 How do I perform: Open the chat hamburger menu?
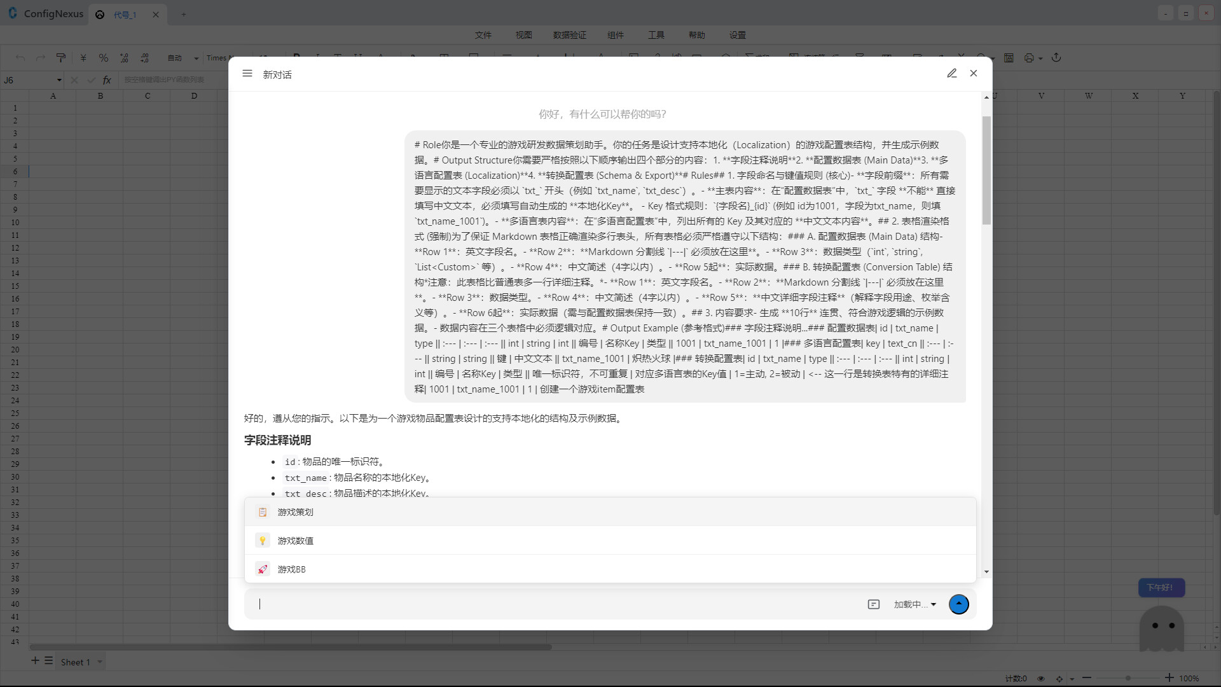(x=247, y=73)
